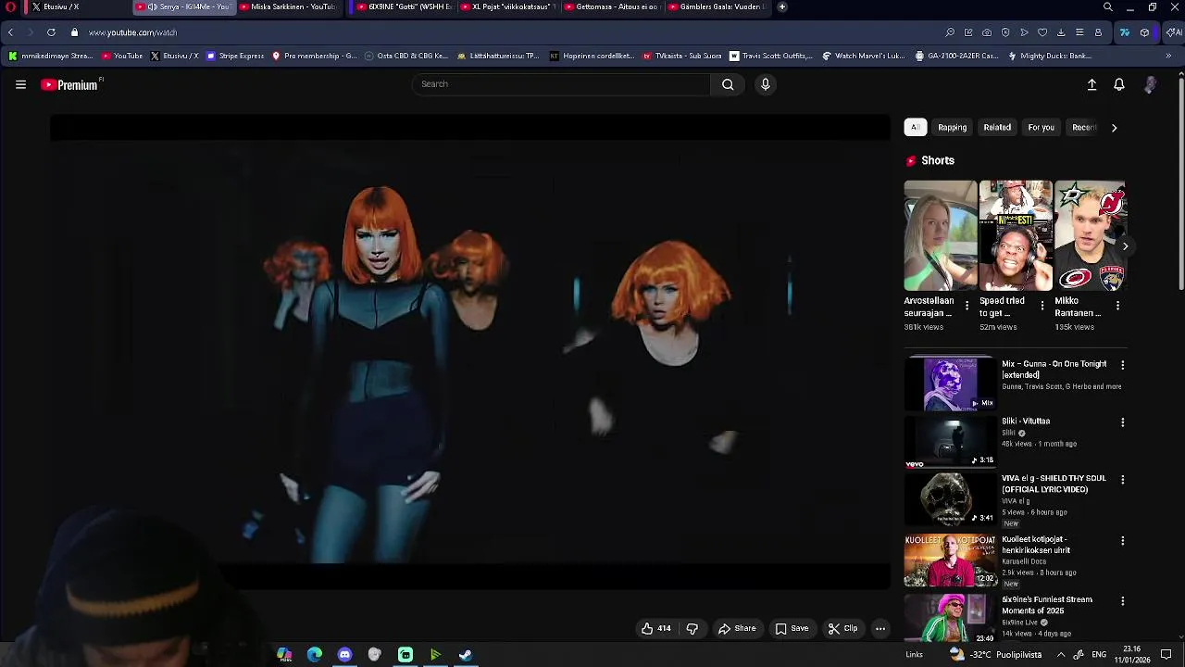Open Travis Scott Outfits bookmark
The height and width of the screenshot is (667, 1185).
(770, 56)
